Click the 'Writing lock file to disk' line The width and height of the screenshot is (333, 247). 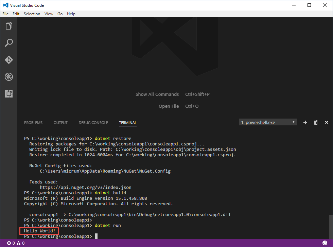coord(133,149)
